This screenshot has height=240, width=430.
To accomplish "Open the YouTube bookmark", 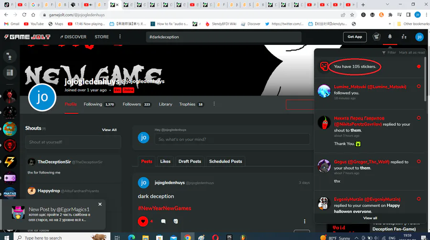I will click(x=34, y=24).
